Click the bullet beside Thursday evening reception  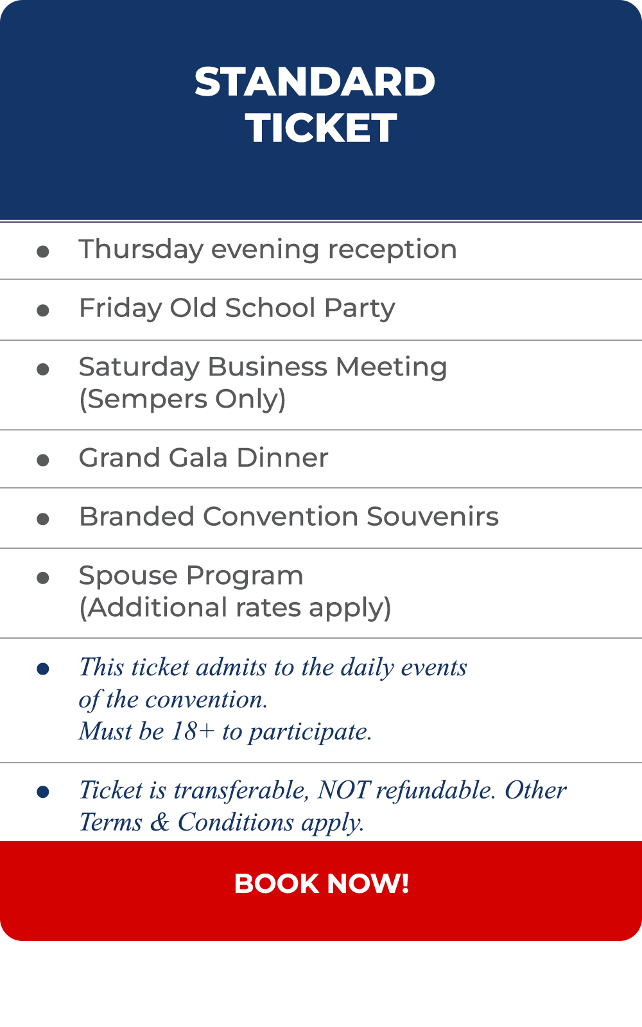click(43, 252)
